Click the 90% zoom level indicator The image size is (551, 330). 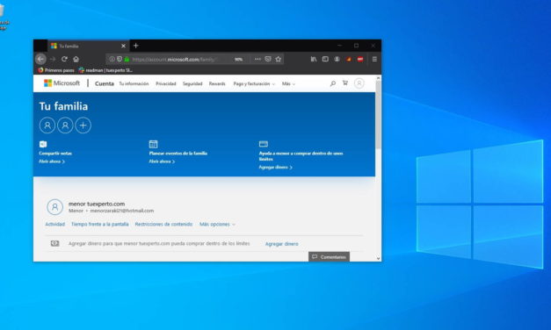pos(239,60)
